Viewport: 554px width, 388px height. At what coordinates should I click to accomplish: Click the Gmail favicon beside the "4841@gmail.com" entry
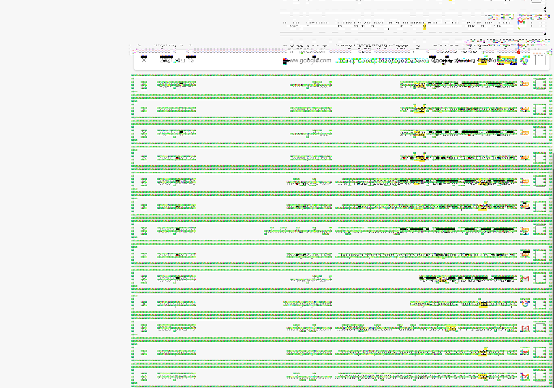525,328
